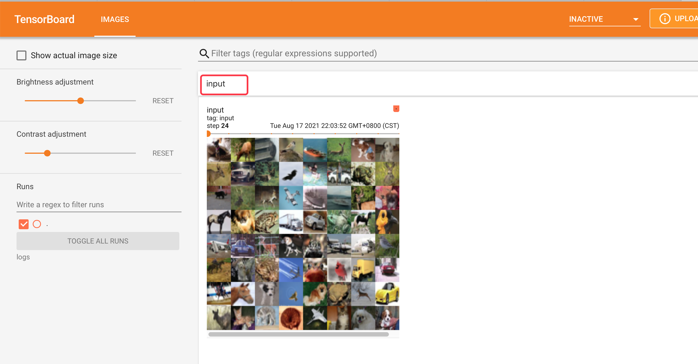Viewport: 698px width, 364px height.
Task: Reset the brightness adjustment
Action: pyautogui.click(x=163, y=101)
